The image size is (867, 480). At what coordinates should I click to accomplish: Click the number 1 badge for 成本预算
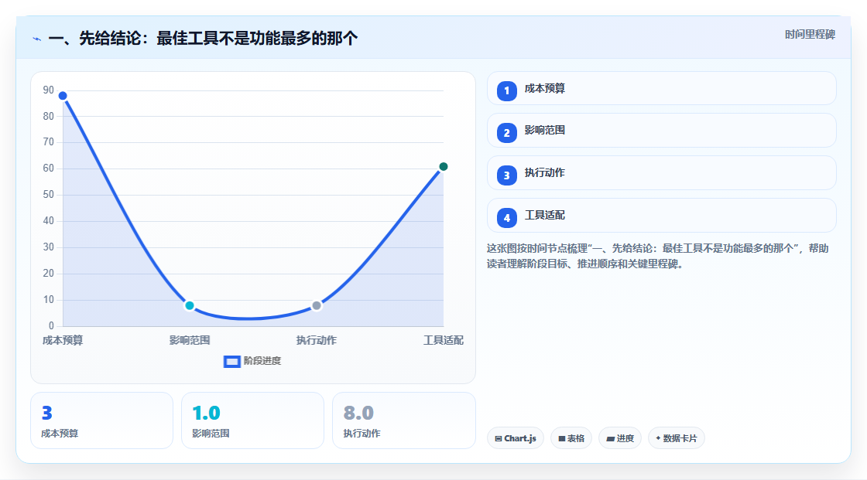pos(506,90)
